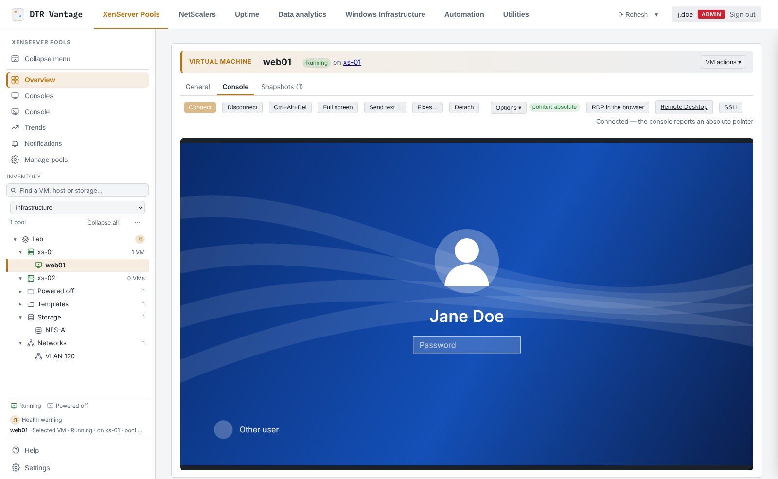Click Sign out

click(x=743, y=14)
